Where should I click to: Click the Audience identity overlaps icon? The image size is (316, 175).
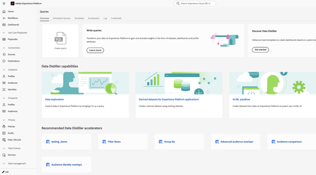(x=48, y=165)
